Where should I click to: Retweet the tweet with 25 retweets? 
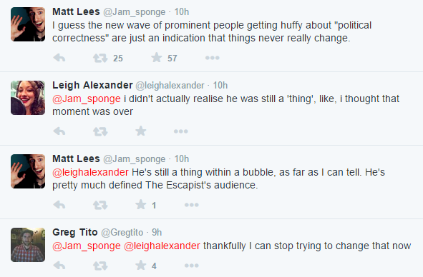click(x=100, y=58)
